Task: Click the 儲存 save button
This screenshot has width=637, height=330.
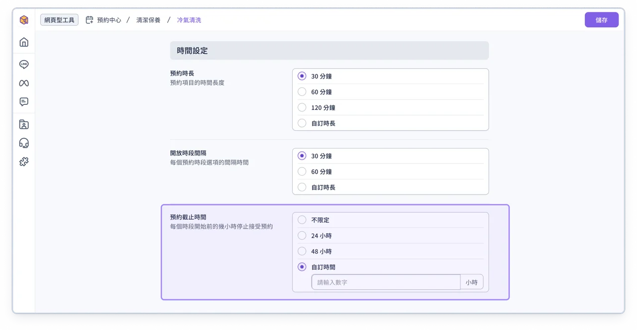Action: tap(602, 20)
